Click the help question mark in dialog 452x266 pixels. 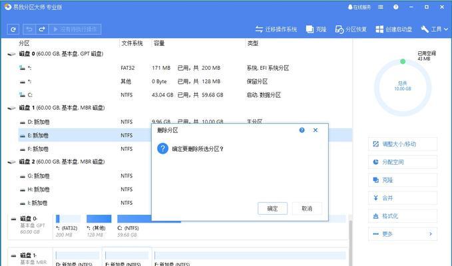pyautogui.click(x=302, y=130)
